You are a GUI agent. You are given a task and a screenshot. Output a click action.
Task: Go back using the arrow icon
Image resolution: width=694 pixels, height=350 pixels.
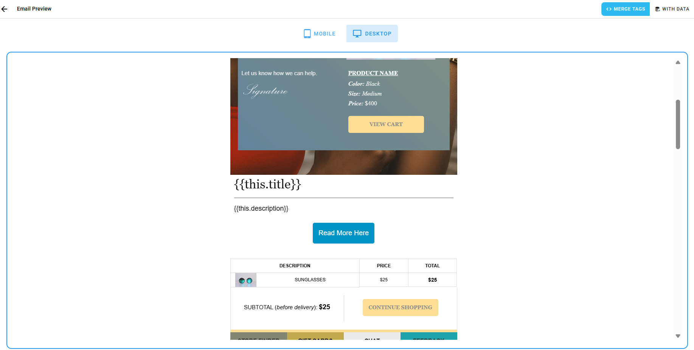(x=5, y=9)
